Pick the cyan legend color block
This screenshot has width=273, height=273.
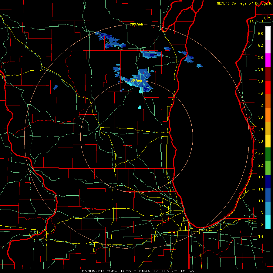click(x=268, y=222)
